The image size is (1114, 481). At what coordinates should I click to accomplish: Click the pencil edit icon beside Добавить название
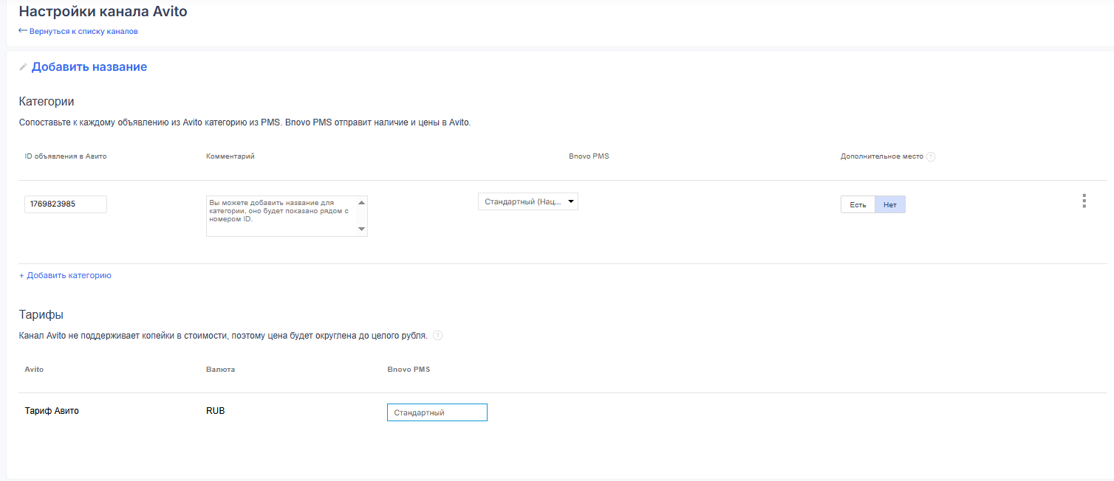[x=23, y=67]
